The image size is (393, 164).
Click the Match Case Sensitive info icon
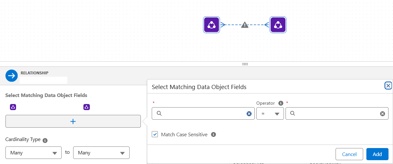coord(214,135)
